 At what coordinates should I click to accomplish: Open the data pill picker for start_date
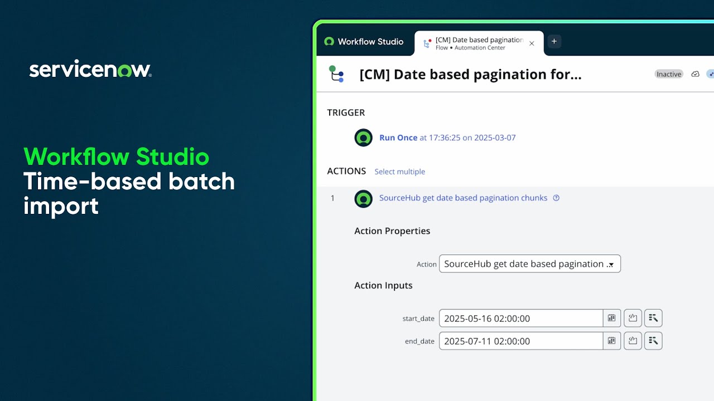click(x=653, y=318)
